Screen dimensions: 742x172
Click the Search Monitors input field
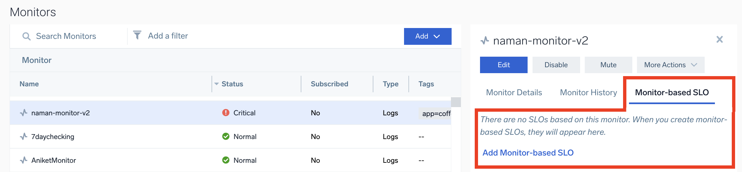pos(76,36)
